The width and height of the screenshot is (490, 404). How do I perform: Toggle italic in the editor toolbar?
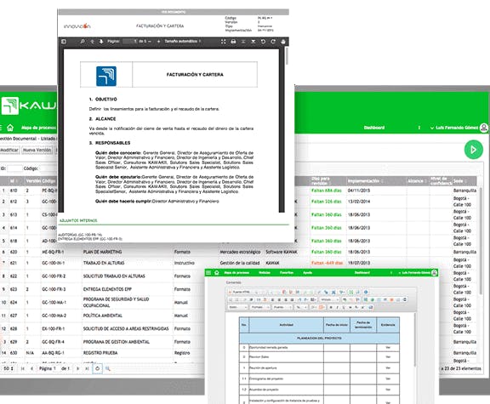click(338, 307)
